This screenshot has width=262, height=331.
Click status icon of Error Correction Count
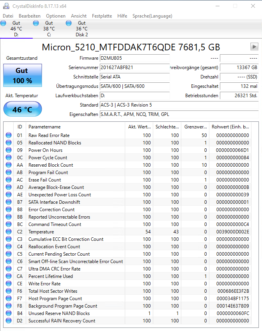tap(9, 209)
